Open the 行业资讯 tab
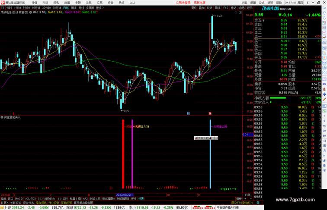 tap(54, 203)
